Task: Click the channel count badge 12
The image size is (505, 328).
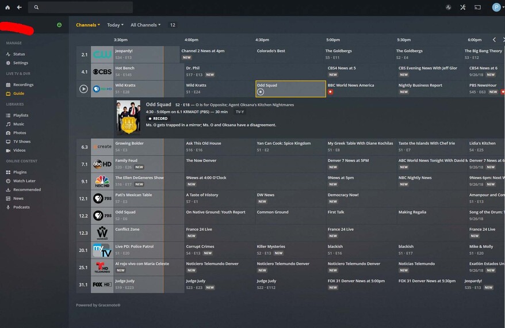Action: [173, 25]
